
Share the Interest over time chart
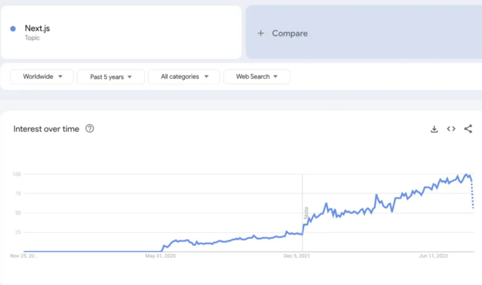point(468,129)
